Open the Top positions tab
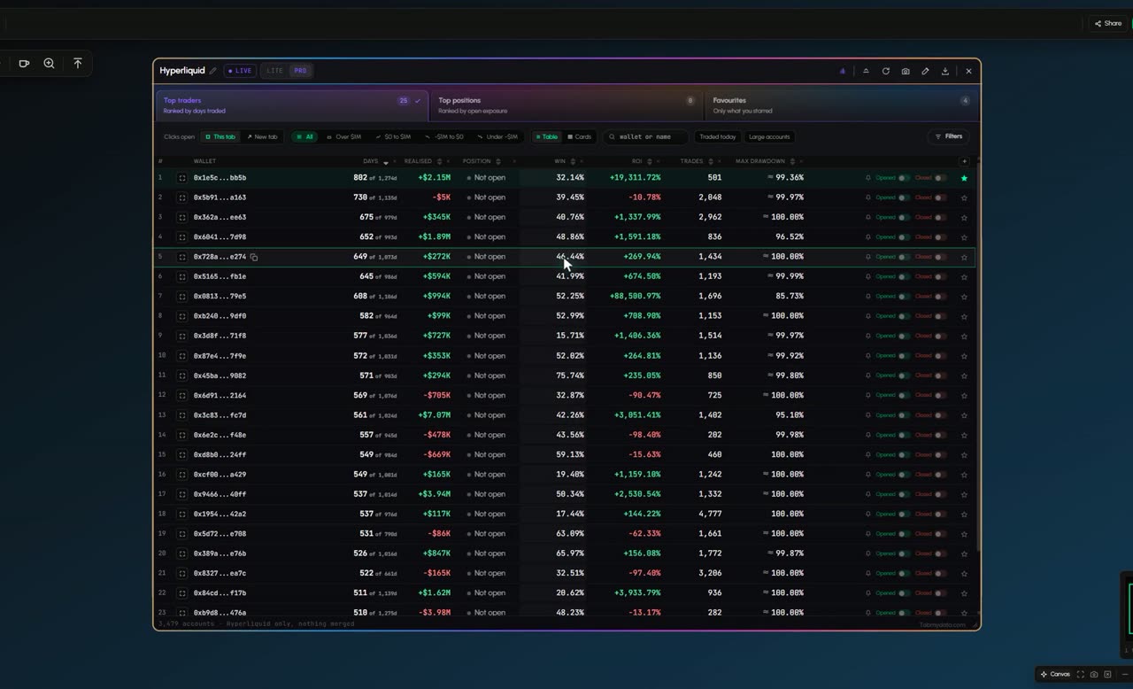 tap(566, 105)
